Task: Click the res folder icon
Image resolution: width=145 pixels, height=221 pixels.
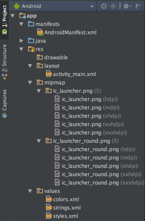Action: [31, 49]
